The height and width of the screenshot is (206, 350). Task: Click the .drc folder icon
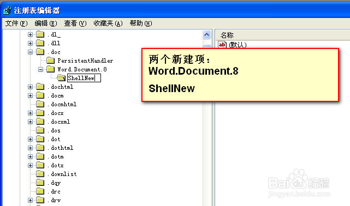pos(40,191)
